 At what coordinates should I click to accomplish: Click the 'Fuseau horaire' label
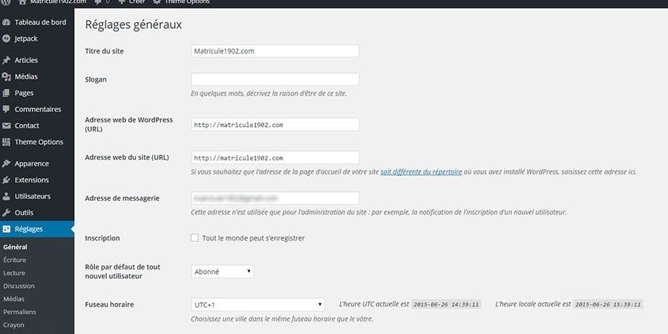tap(110, 304)
